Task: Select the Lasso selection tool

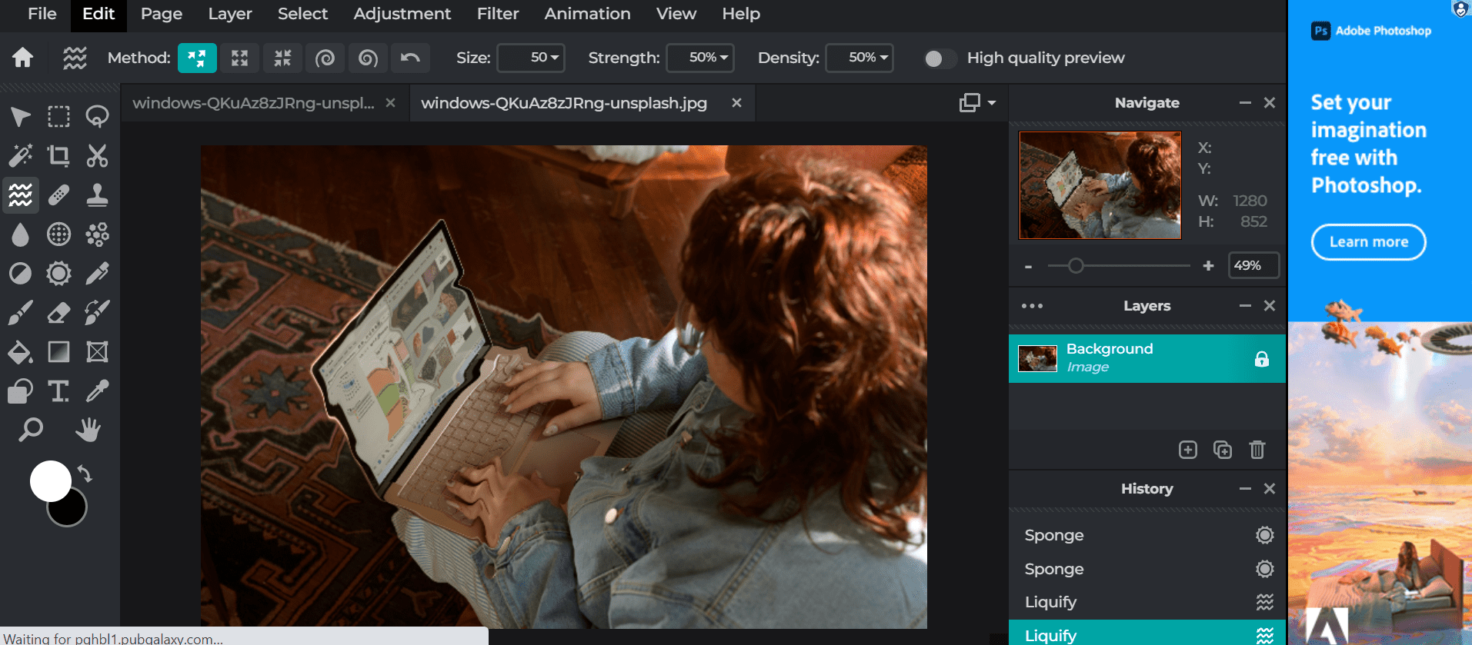Action: (x=97, y=117)
